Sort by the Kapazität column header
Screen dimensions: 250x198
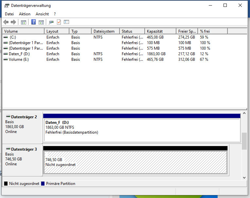(161, 31)
